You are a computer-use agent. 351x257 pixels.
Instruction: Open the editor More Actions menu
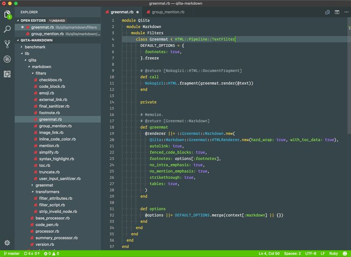(x=346, y=12)
